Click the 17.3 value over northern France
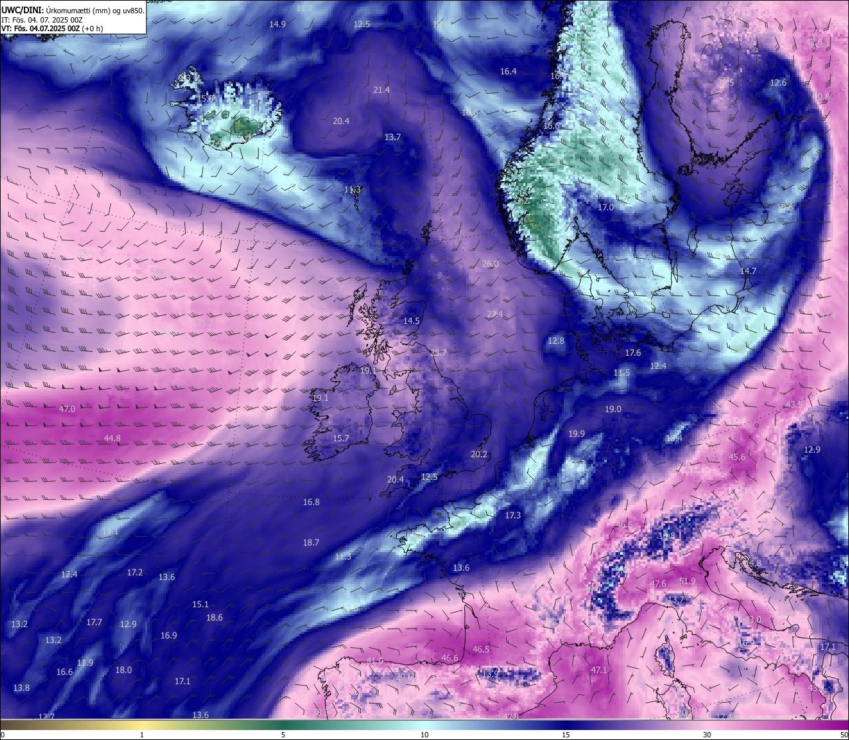849x740 pixels. [513, 516]
